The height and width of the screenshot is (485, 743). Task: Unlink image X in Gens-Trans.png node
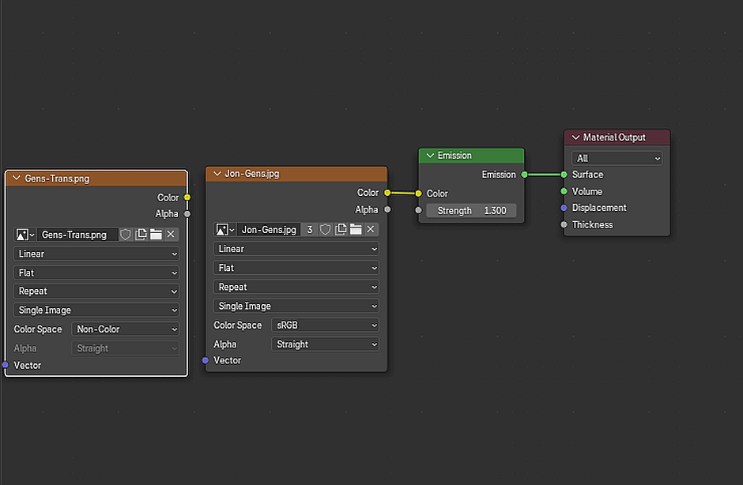coord(171,235)
